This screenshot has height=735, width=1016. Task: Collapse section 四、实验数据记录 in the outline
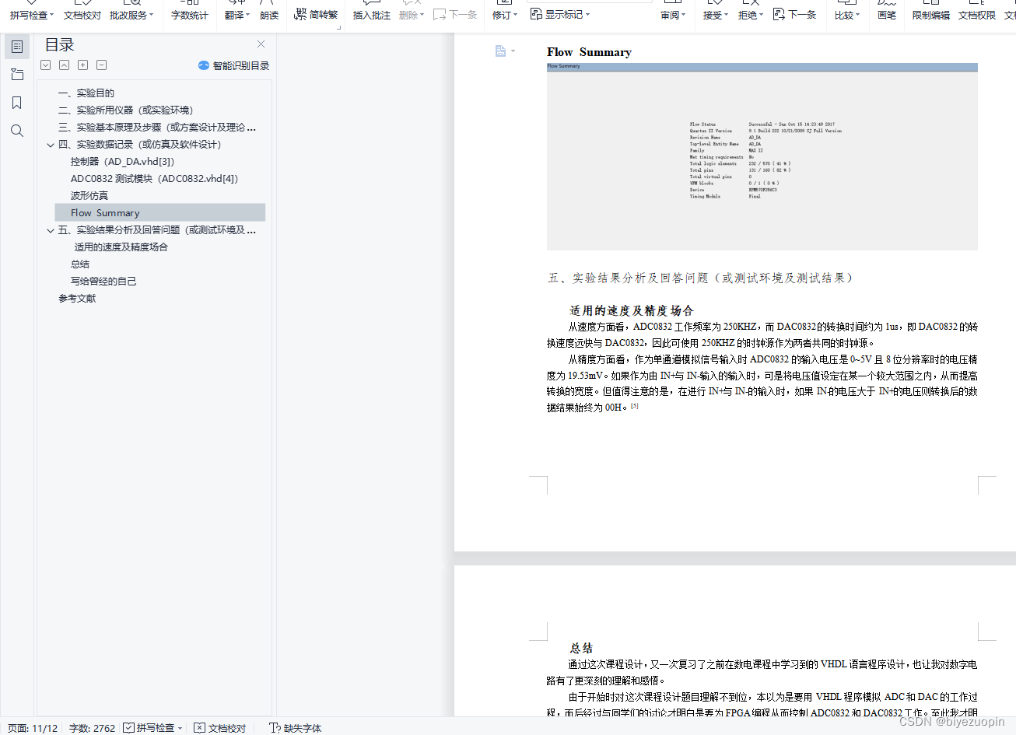(50, 144)
